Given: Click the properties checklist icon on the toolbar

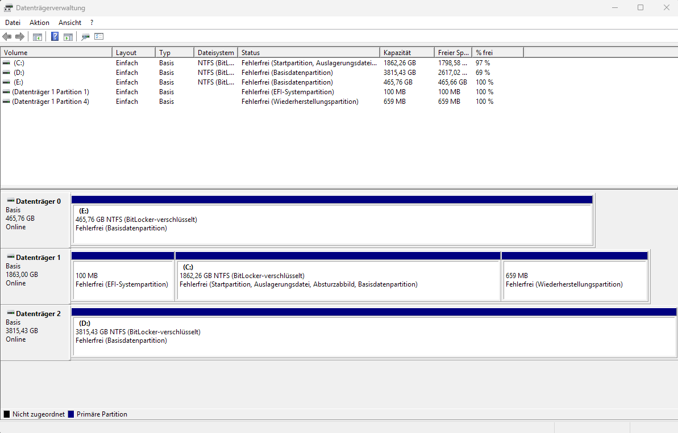Looking at the screenshot, I should coord(99,36).
